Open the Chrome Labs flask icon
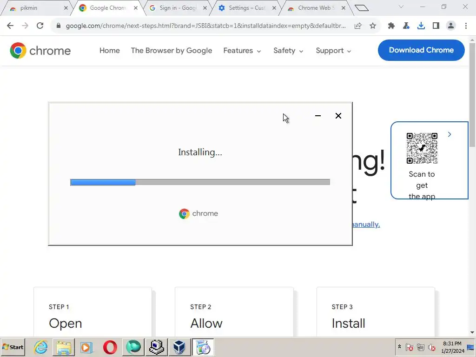 click(406, 26)
